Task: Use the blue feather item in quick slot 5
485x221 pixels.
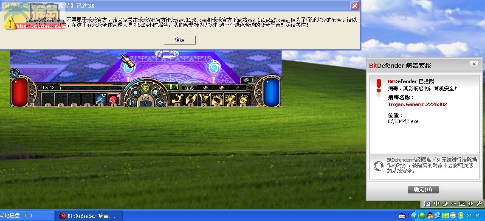Action: [101, 99]
